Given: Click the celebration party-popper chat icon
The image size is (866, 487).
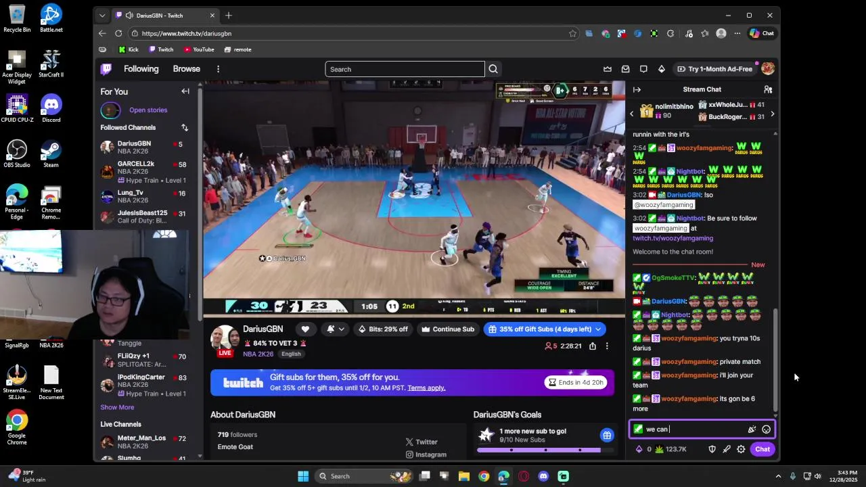Looking at the screenshot, I should (752, 430).
